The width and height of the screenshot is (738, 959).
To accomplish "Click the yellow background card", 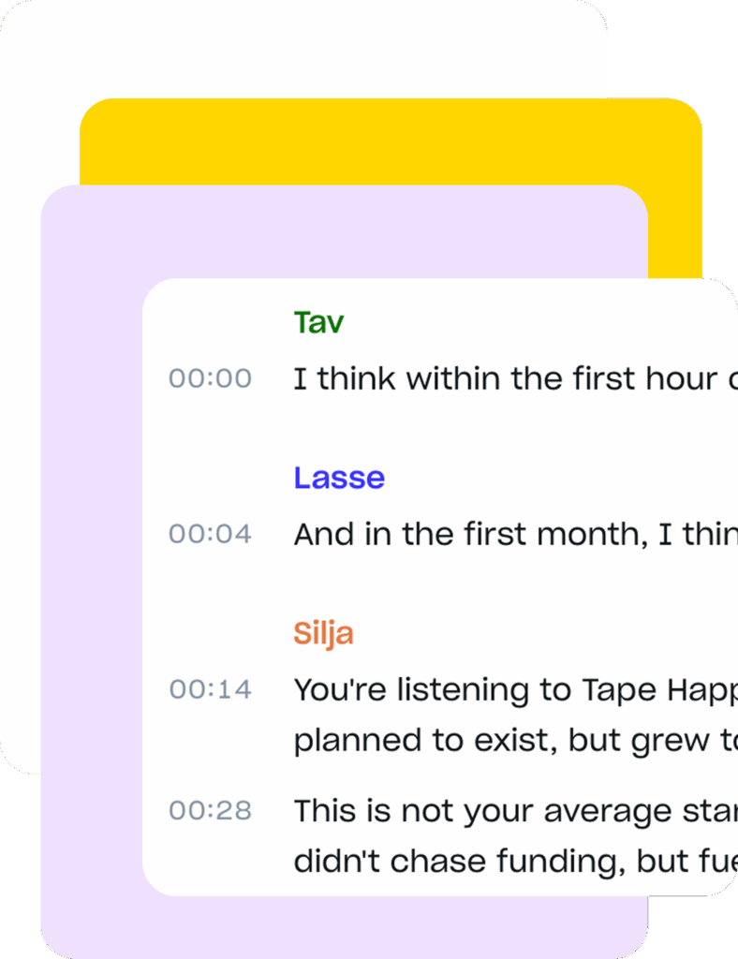I will click(393, 140).
